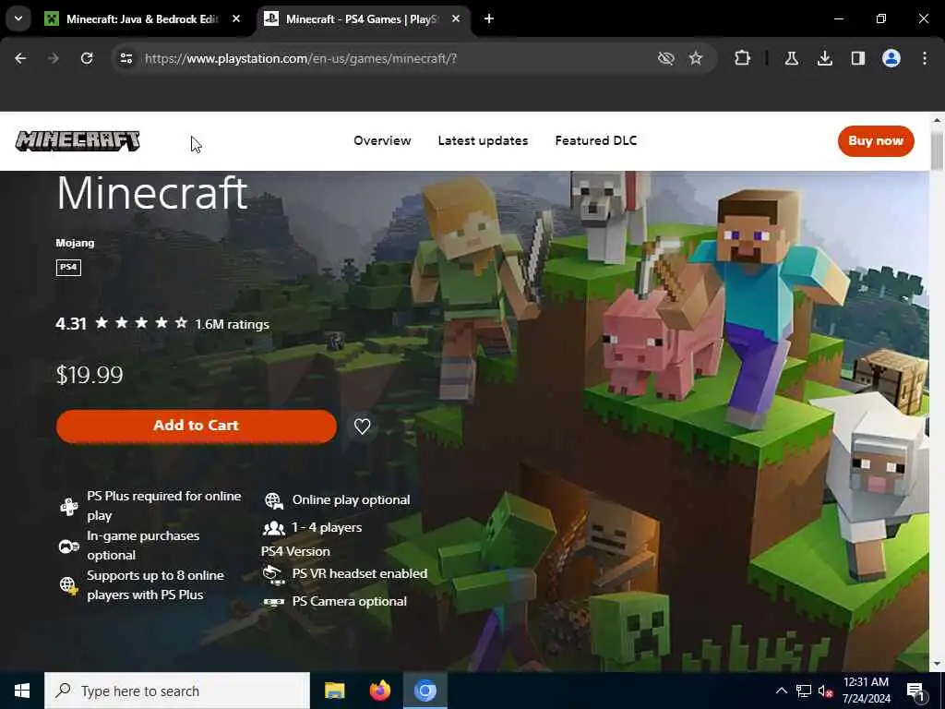The height and width of the screenshot is (709, 945).
Task: Open the browser downloads icon
Action: pos(825,58)
